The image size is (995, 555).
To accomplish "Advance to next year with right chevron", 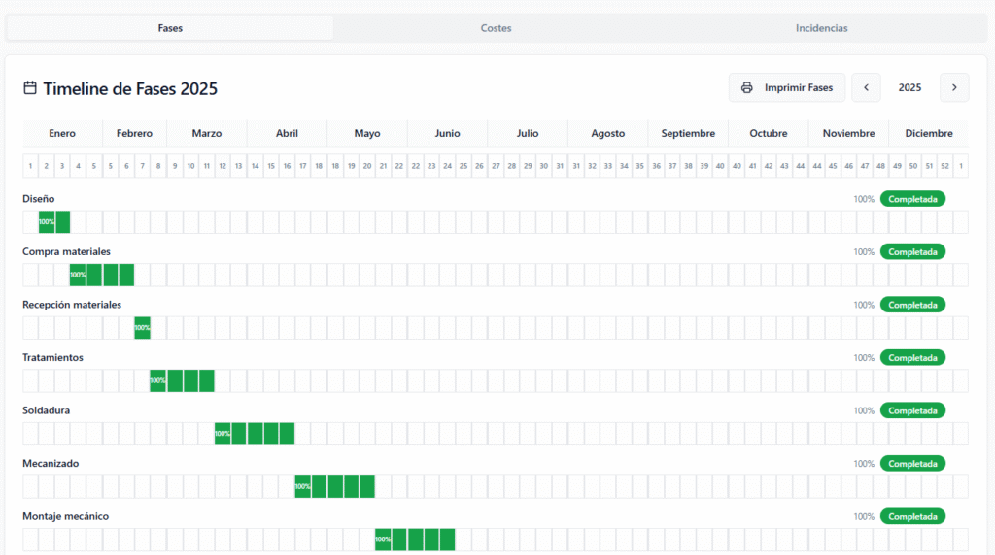I will tap(953, 88).
